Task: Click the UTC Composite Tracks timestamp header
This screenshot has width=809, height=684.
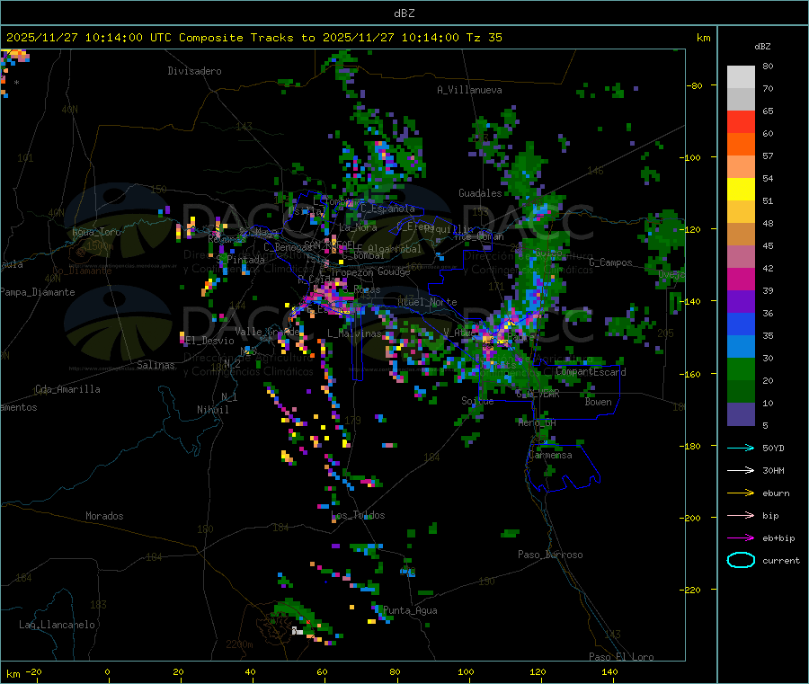Action: 254,38
